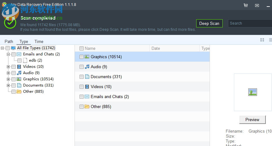Click the Search input field
Screen dimensions: 272x146
(250, 23)
